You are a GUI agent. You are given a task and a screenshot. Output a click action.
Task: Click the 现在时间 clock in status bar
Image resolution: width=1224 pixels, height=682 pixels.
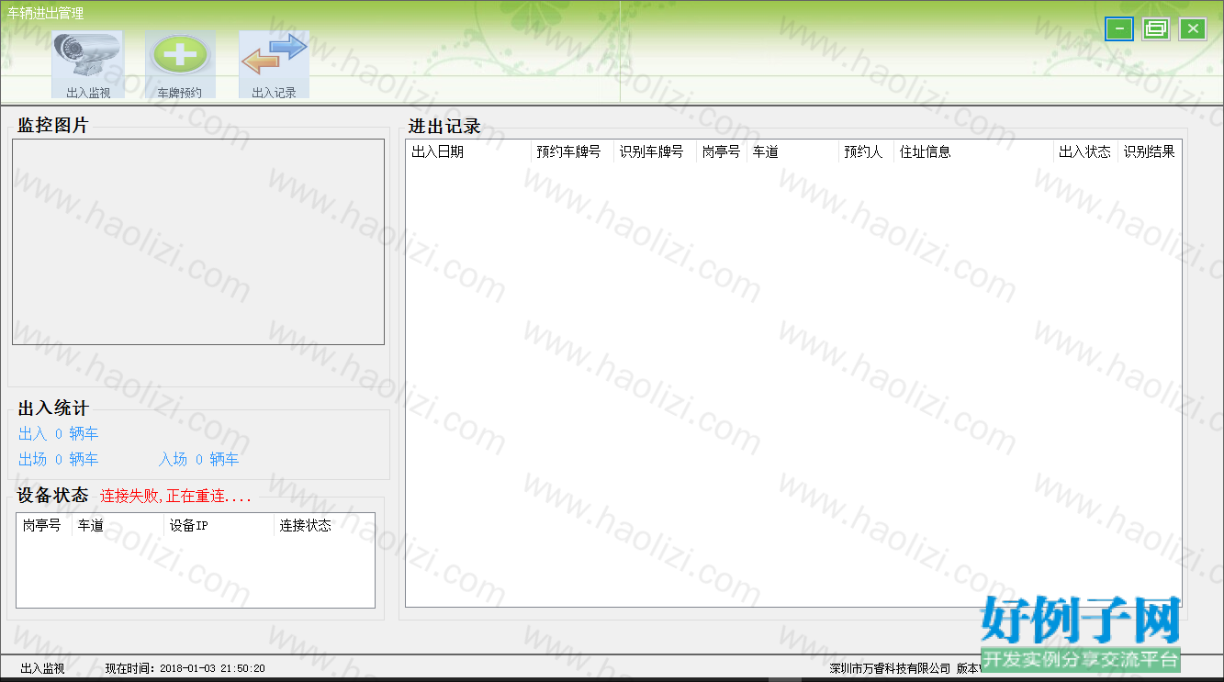point(185,669)
